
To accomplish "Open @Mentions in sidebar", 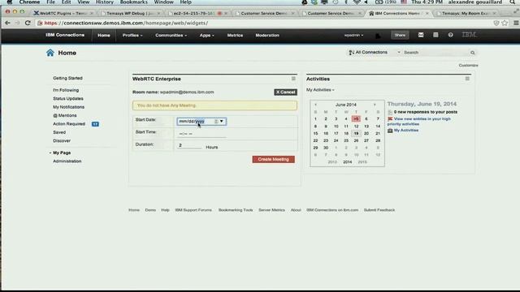I will (65, 115).
